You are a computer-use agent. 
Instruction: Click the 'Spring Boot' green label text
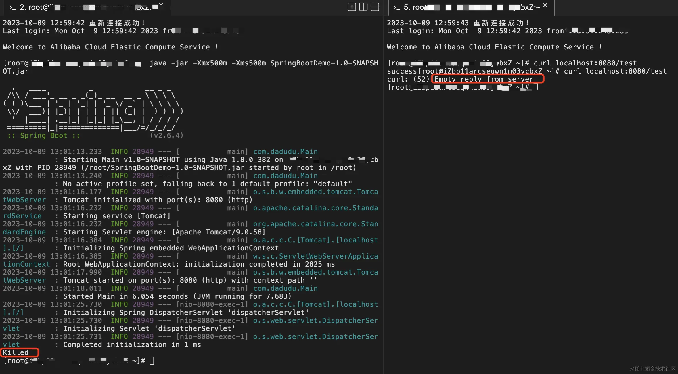pyautogui.click(x=43, y=136)
